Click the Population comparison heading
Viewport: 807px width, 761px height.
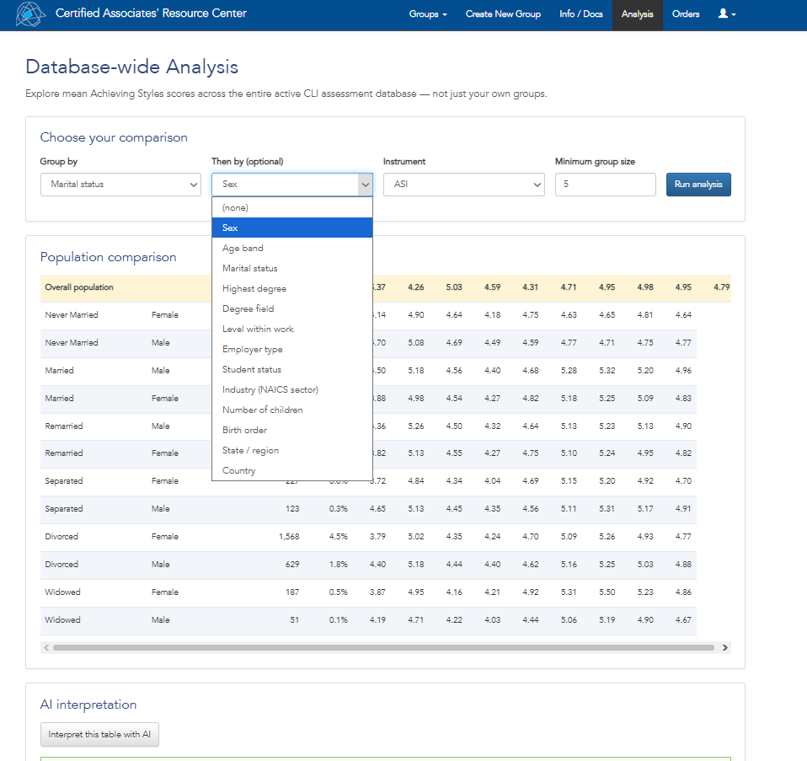pyautogui.click(x=108, y=257)
